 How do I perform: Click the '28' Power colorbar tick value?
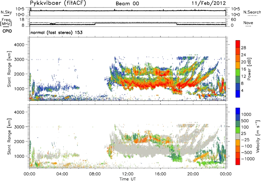pos(243,48)
